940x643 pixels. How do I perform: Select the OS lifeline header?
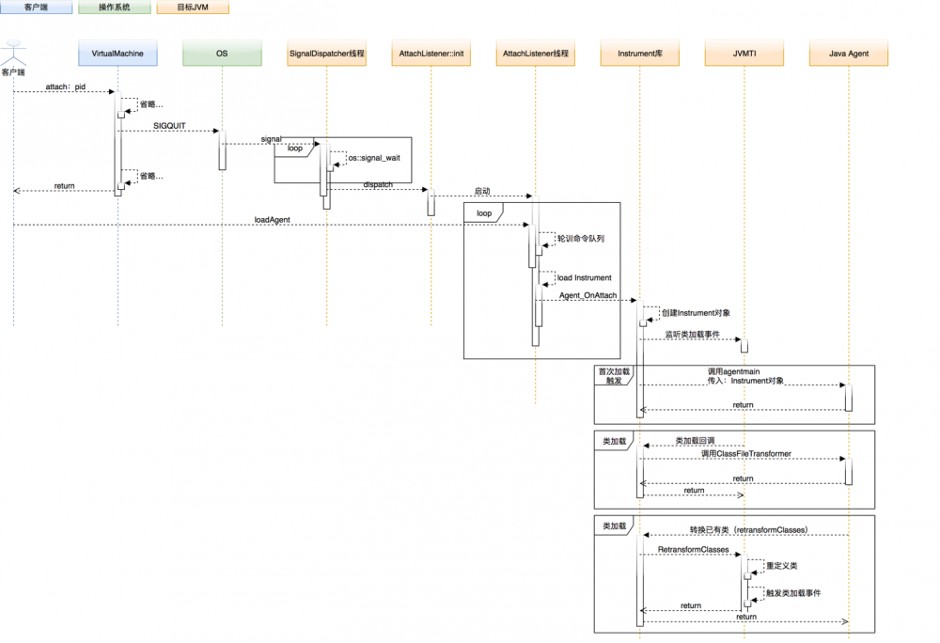coord(222,54)
